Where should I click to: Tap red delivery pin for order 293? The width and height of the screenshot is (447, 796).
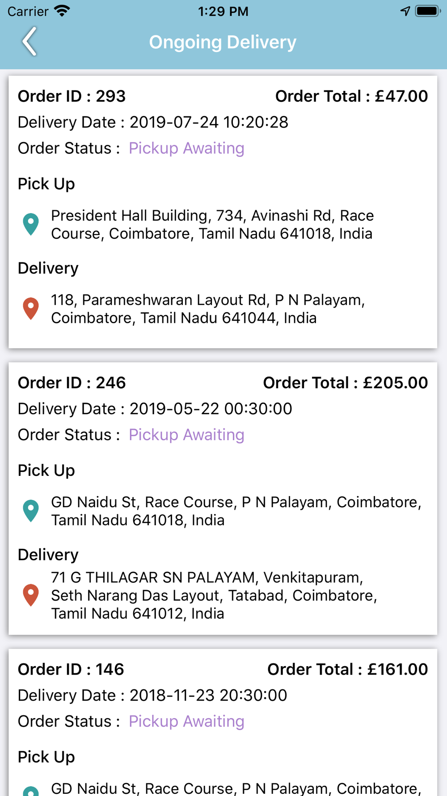coord(31,308)
